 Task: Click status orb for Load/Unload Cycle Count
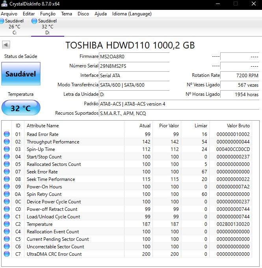pos(7,216)
